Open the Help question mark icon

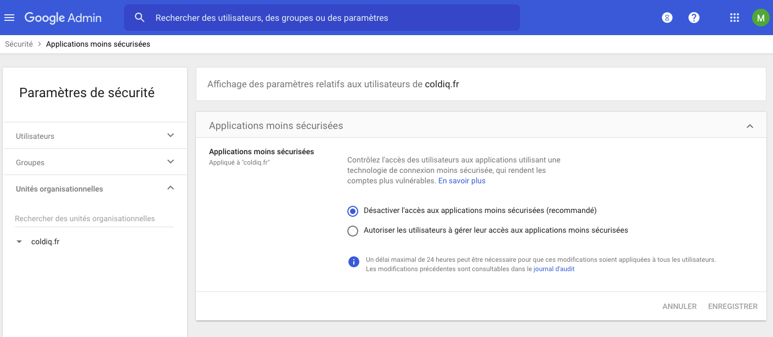click(694, 18)
